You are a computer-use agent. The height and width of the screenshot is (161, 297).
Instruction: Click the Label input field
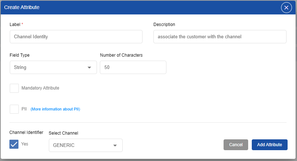[76, 37]
